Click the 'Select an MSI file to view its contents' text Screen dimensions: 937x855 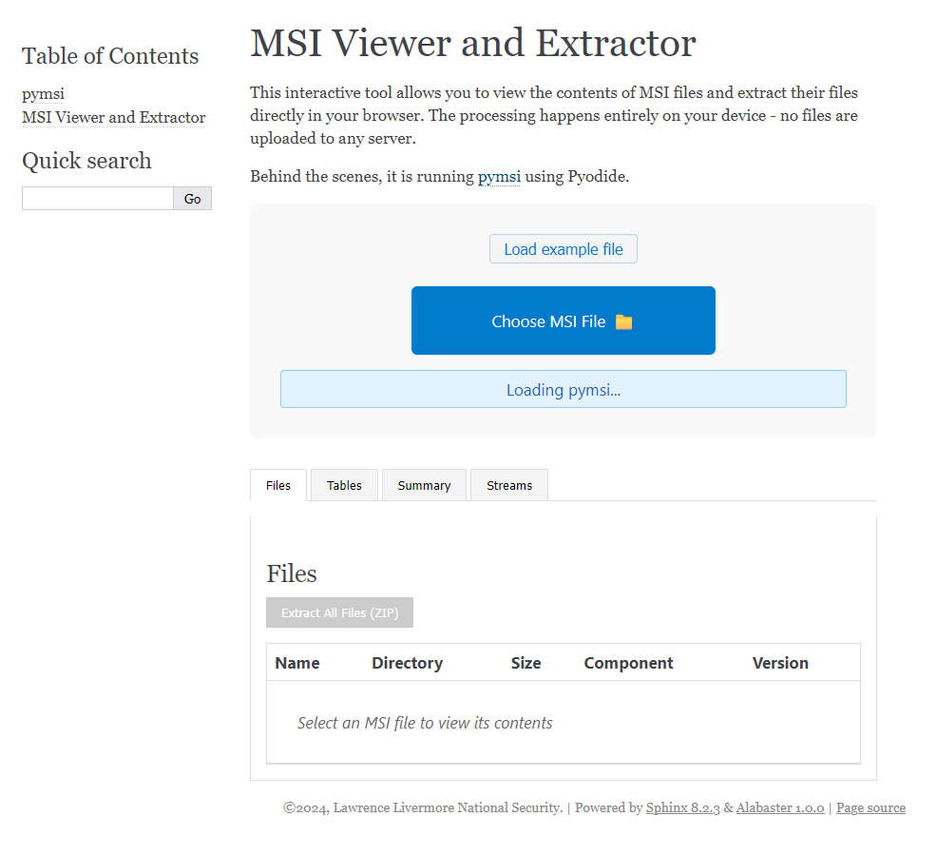tap(425, 723)
